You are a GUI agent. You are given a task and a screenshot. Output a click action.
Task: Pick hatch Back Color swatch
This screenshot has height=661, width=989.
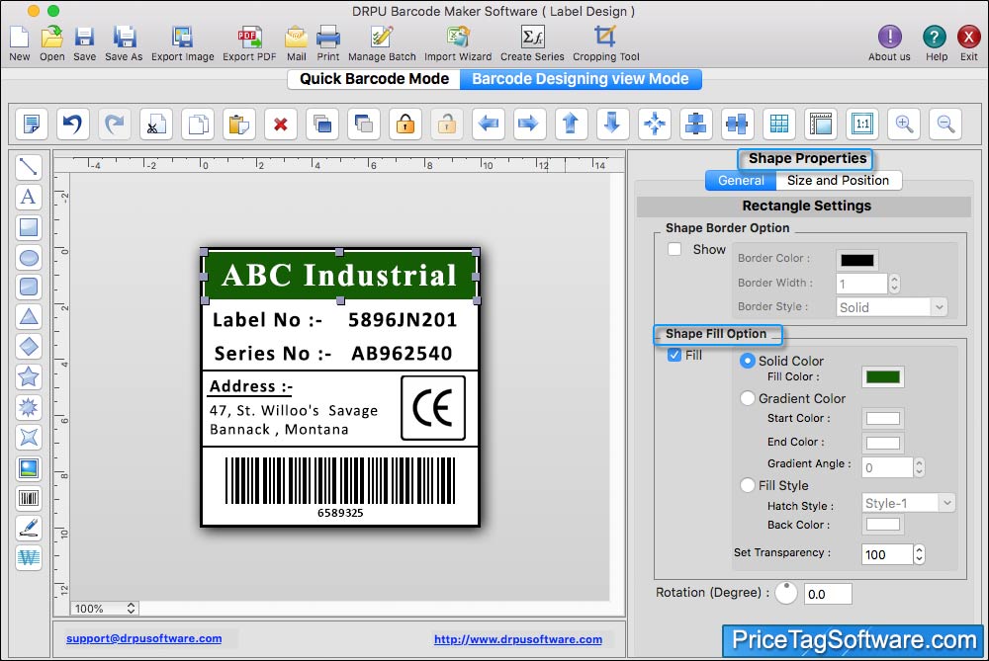click(882, 525)
